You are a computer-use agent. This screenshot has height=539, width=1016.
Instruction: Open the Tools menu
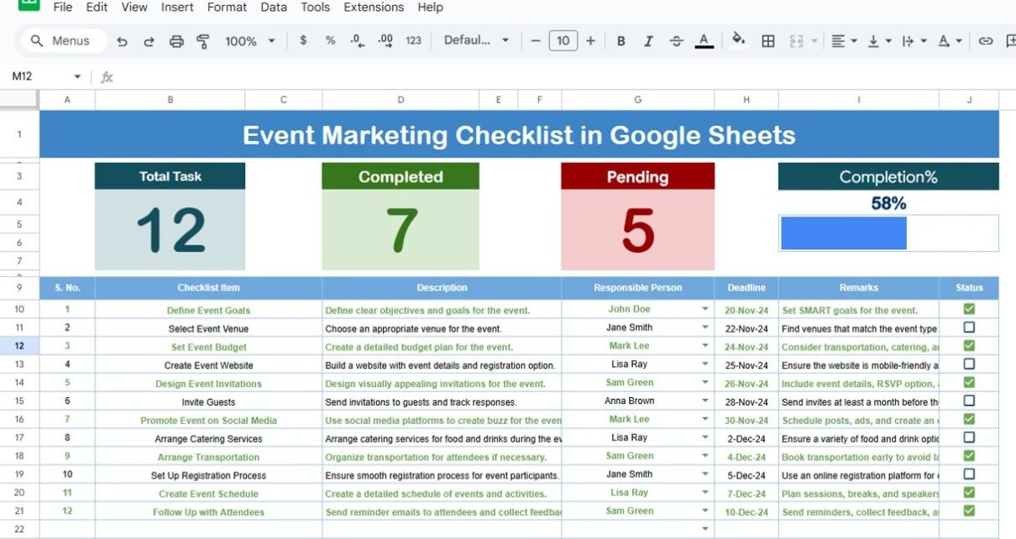point(316,8)
